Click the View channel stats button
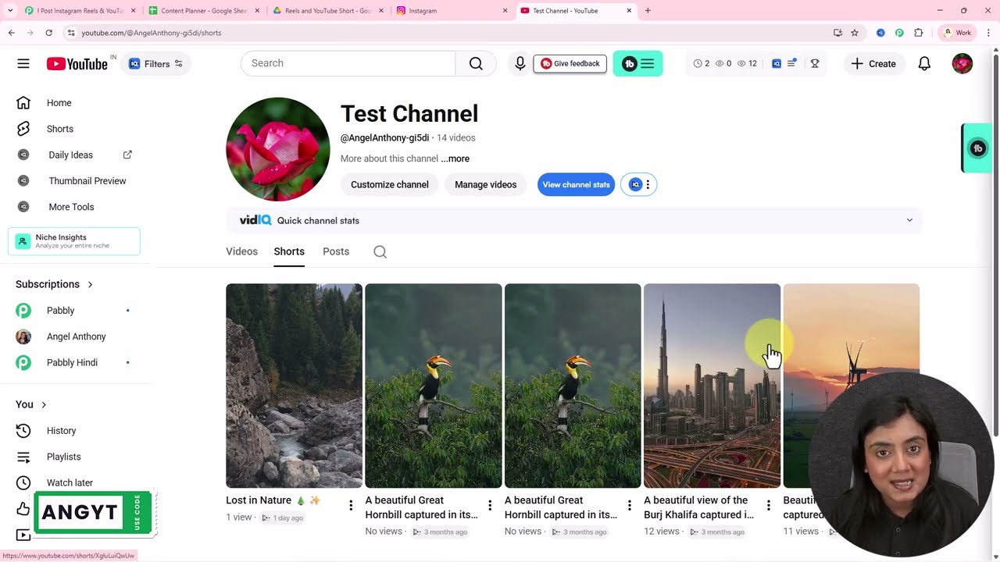The image size is (1000, 562). pyautogui.click(x=576, y=185)
